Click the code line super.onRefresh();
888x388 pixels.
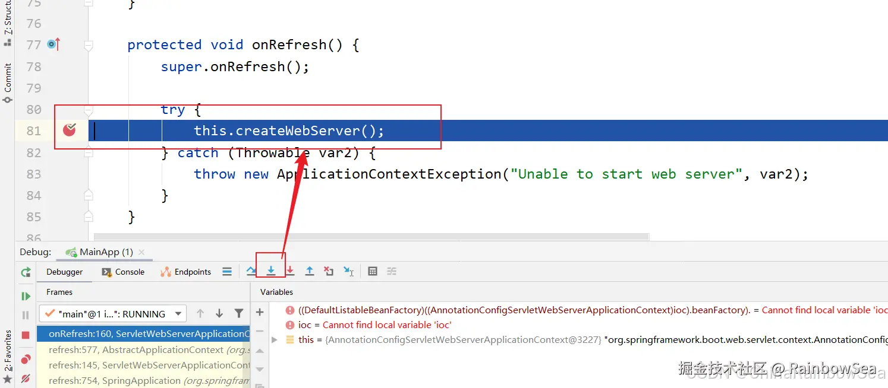pyautogui.click(x=235, y=66)
